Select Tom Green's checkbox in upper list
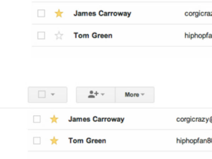This screenshot has width=212, height=159. [41, 35]
